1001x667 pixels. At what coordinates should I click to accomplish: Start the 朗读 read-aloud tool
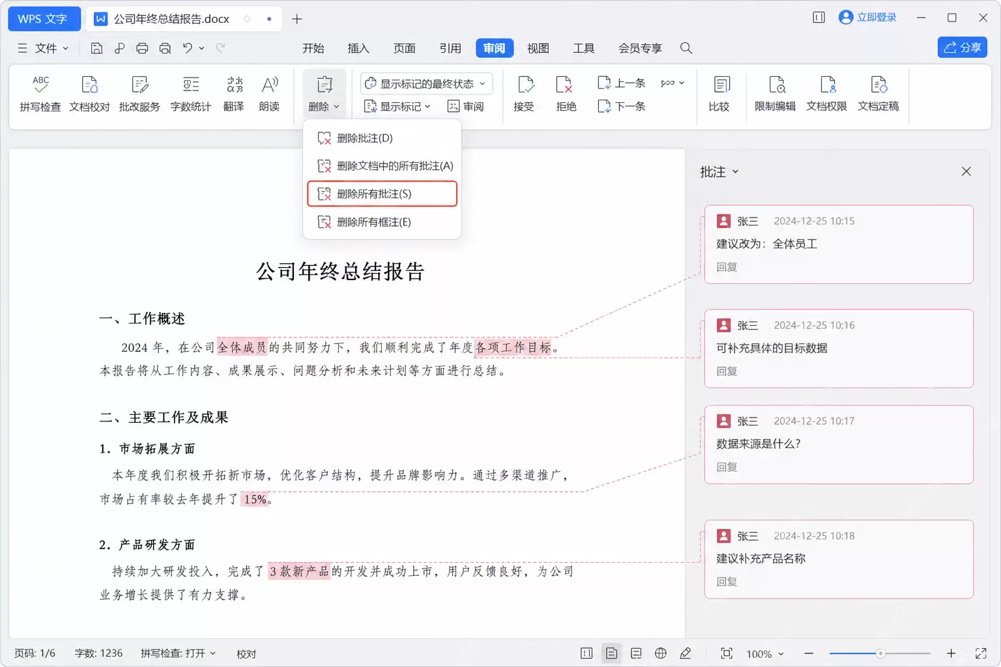click(x=269, y=94)
